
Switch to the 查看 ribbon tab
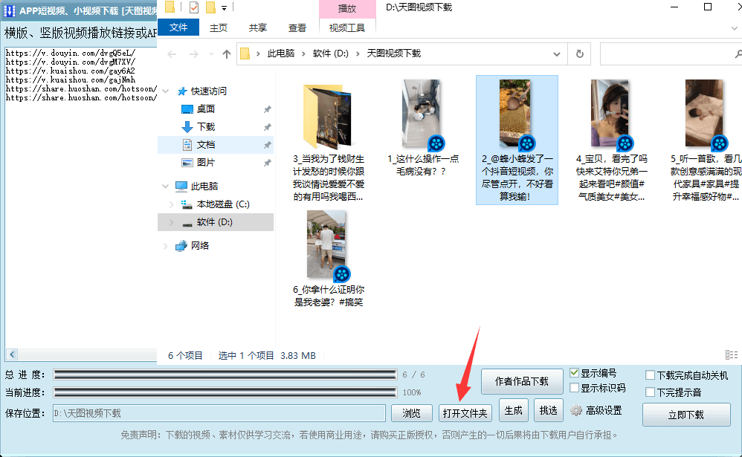point(297,27)
